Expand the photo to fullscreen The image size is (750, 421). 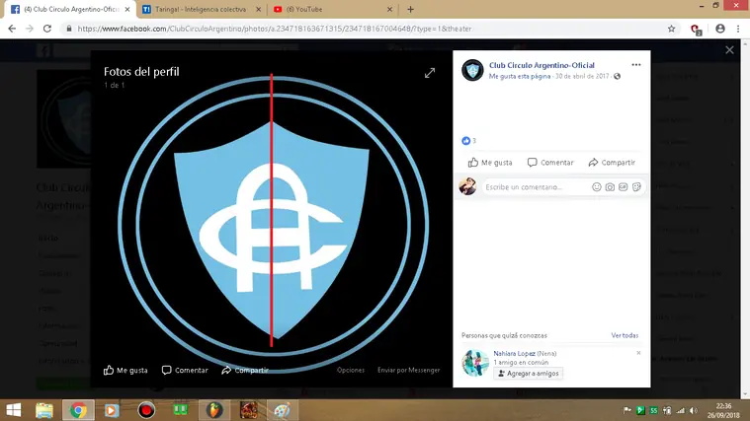430,73
